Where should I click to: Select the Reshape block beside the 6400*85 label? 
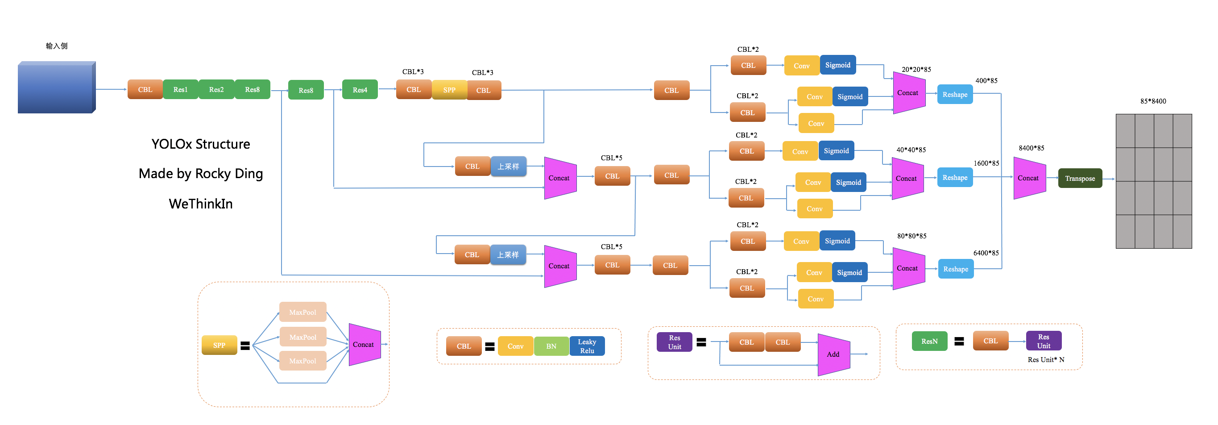956,269
